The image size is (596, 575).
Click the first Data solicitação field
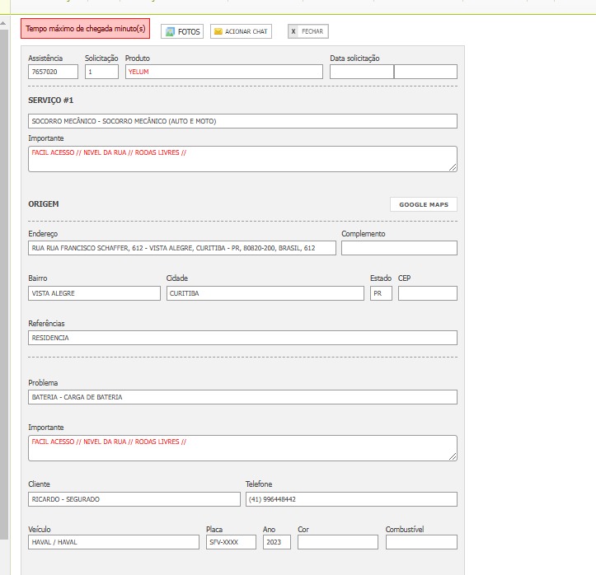pos(361,72)
